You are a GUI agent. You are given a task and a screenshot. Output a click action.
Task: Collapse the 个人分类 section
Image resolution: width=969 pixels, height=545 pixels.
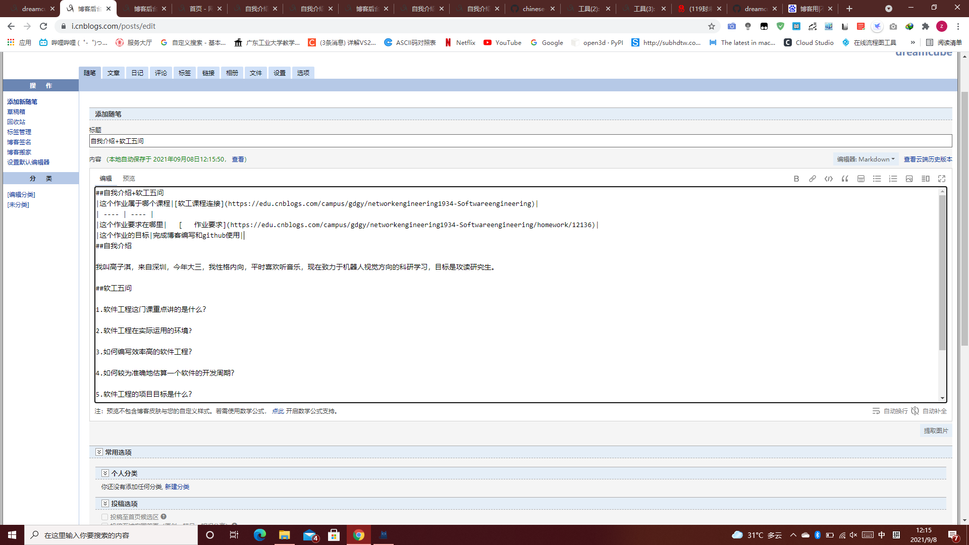pyautogui.click(x=105, y=473)
